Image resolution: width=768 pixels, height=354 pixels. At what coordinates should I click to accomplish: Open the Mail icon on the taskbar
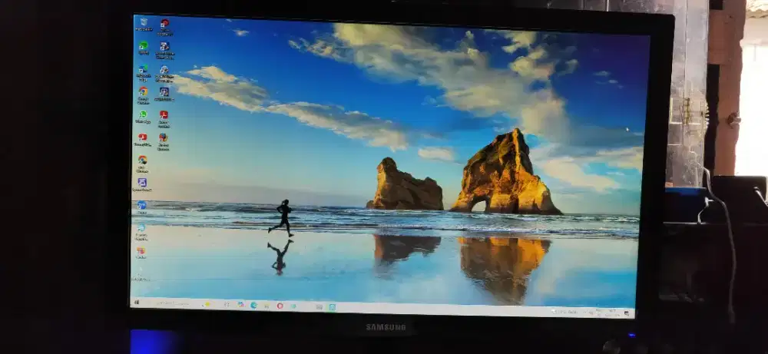(x=319, y=307)
